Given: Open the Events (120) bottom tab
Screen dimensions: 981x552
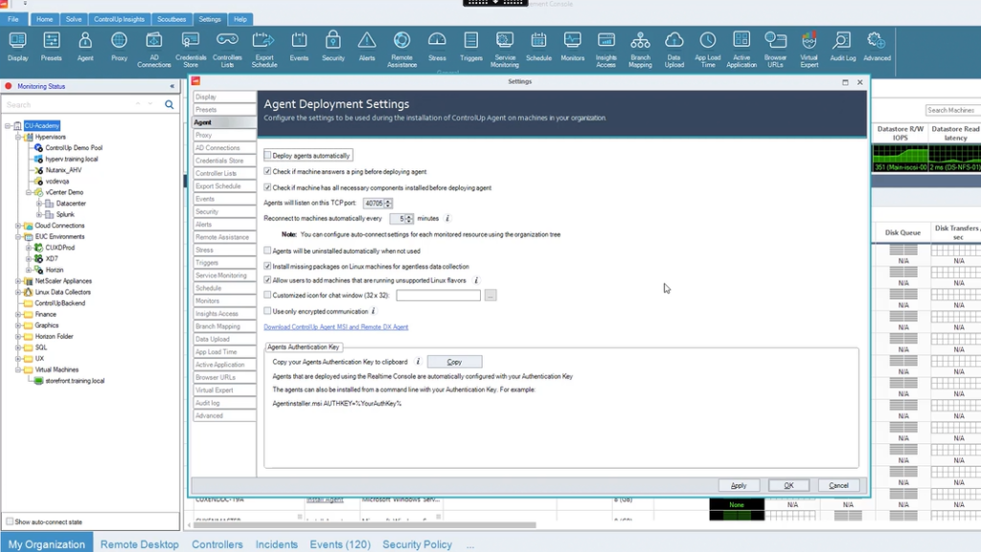Looking at the screenshot, I should click(x=340, y=544).
